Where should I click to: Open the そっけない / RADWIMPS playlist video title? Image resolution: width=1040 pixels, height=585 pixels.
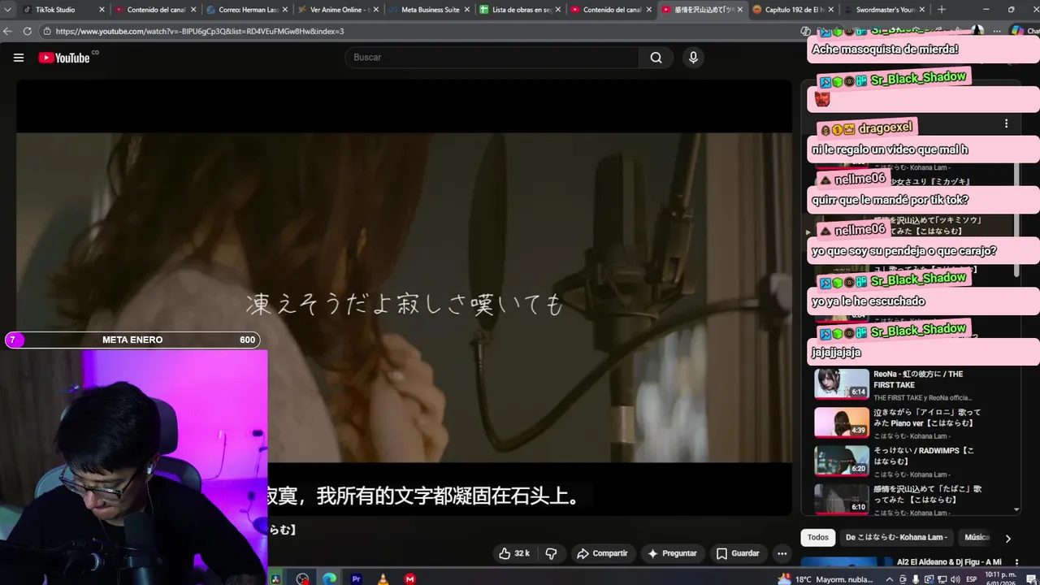click(924, 456)
